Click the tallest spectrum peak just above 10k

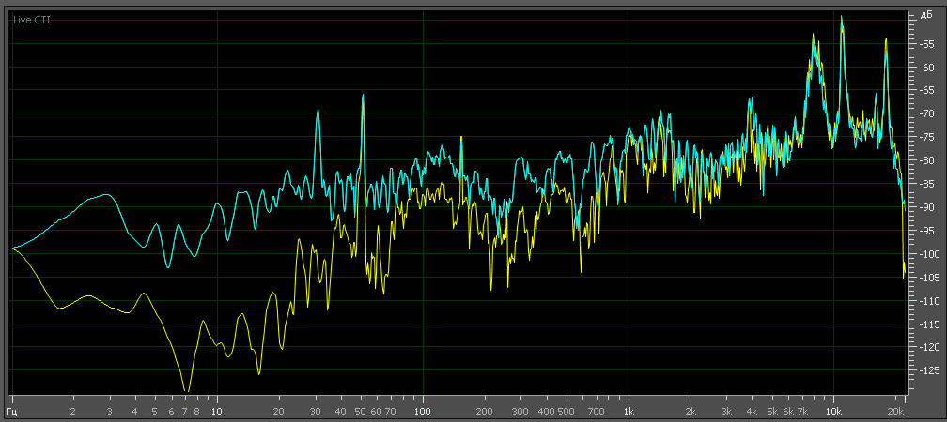tap(842, 16)
